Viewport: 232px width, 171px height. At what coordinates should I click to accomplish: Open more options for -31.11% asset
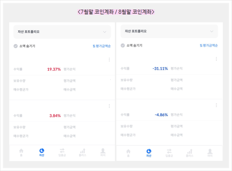(x=216, y=59)
